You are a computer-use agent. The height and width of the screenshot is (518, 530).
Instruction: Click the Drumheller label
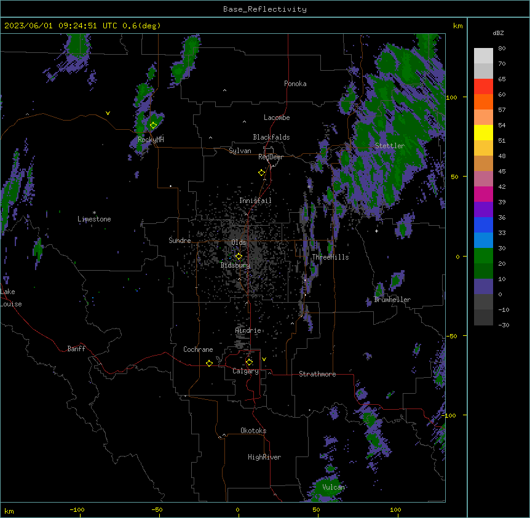coord(392,300)
